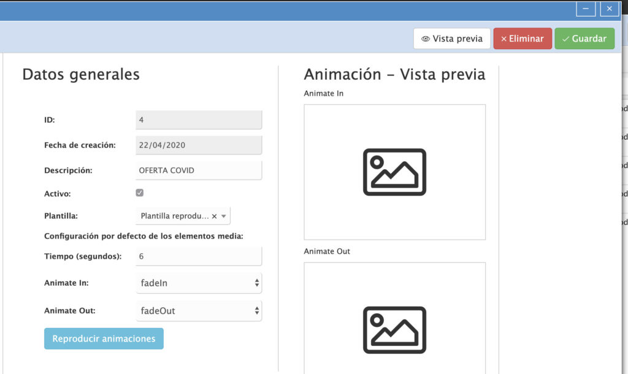Click Reproducir animaciones button
Screen dimensions: 628x374
pyautogui.click(x=104, y=338)
